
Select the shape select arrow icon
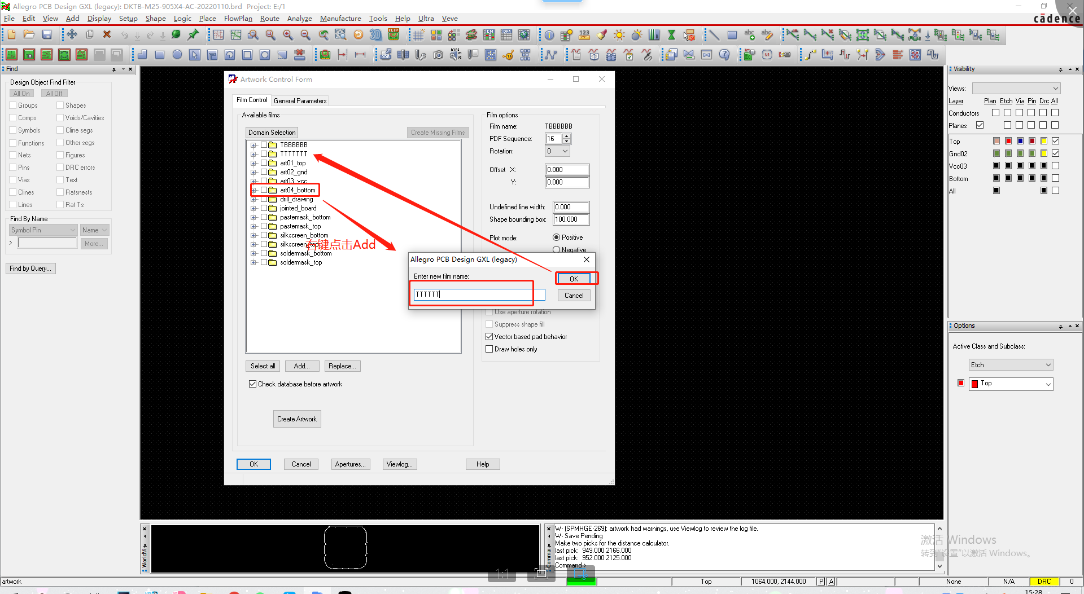tap(195, 55)
